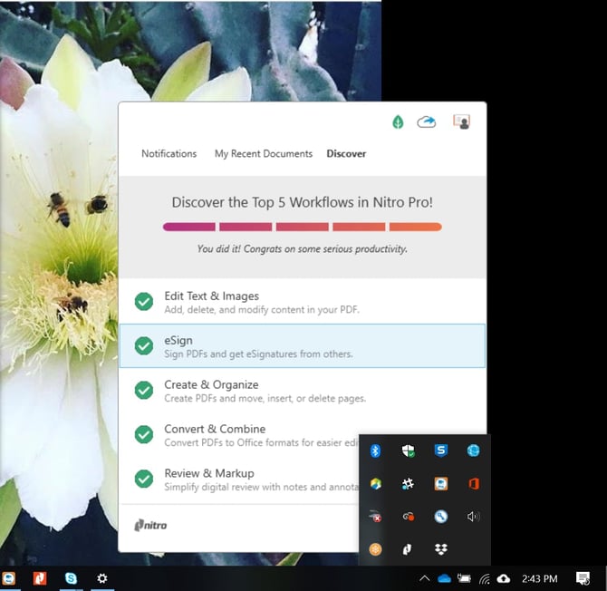
Task: Click the green leaf icon in Nitro panel
Action: tap(398, 122)
